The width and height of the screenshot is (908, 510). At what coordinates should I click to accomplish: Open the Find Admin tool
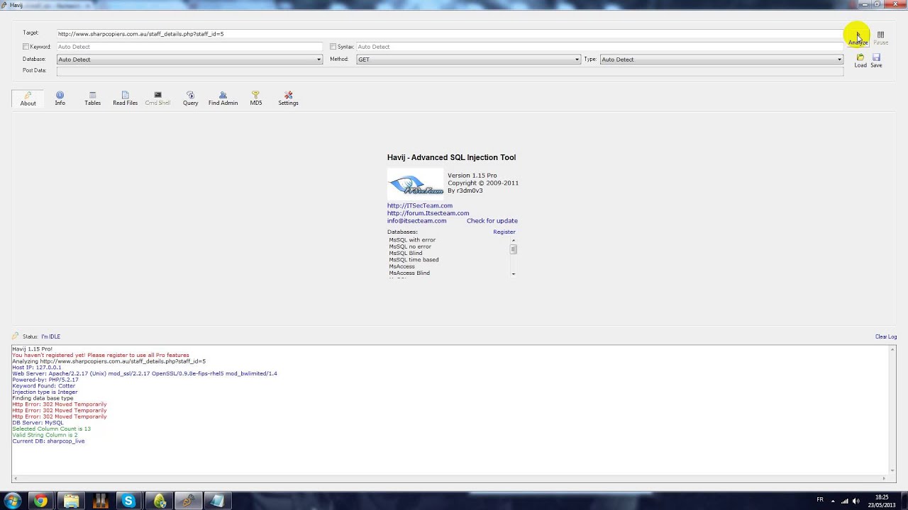(223, 98)
